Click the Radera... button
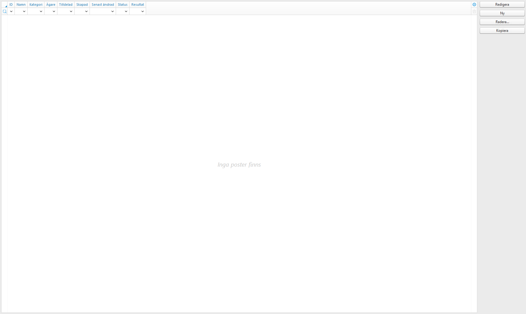This screenshot has width=526, height=314. pyautogui.click(x=502, y=22)
